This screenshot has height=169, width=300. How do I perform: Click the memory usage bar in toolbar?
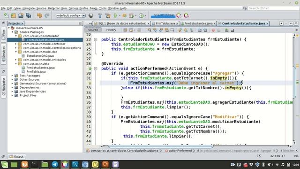coord(163,15)
